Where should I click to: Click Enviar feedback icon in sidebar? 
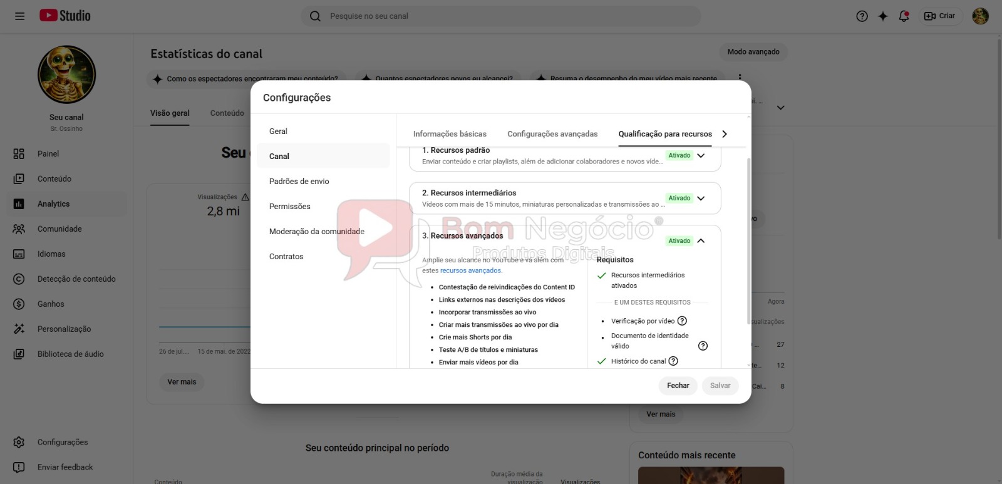pos(19,468)
